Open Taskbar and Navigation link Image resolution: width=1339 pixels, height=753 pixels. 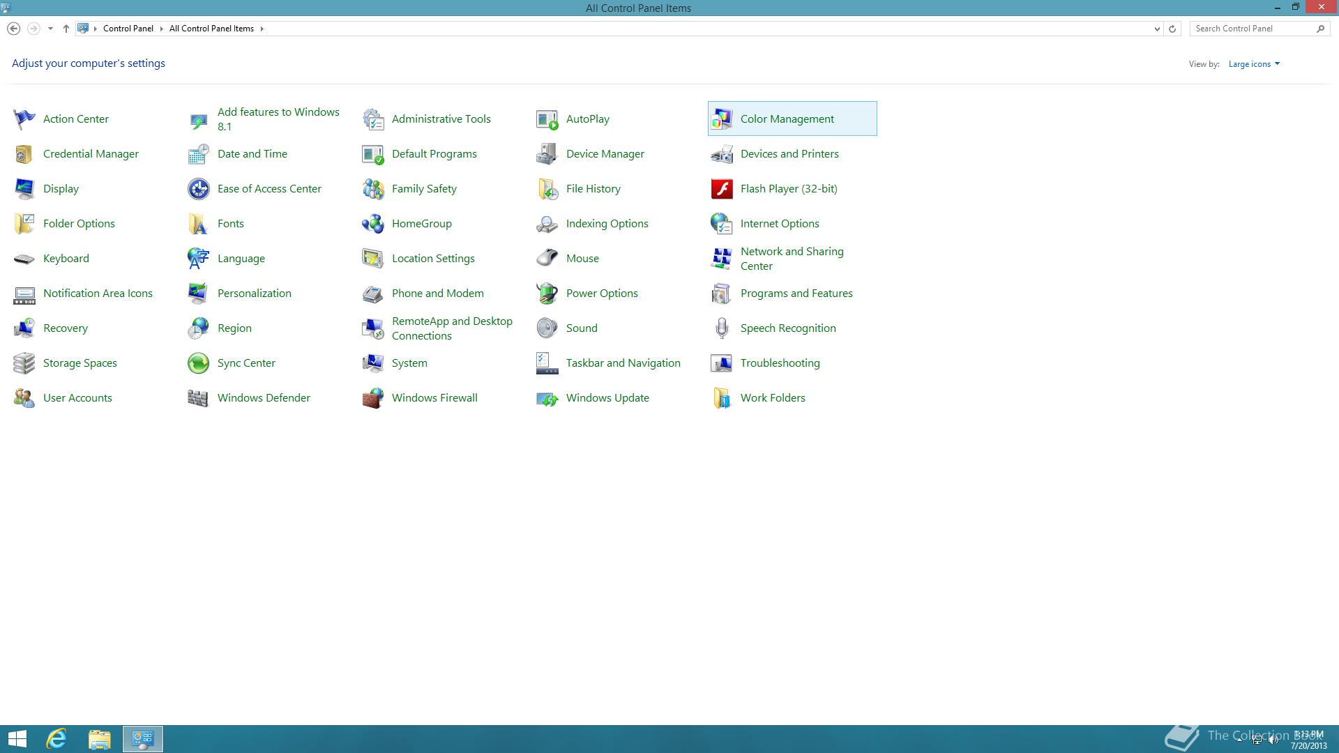(623, 363)
